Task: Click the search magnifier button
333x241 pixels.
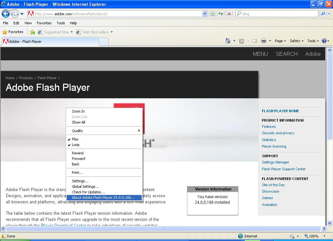Action: pyautogui.click(x=323, y=14)
